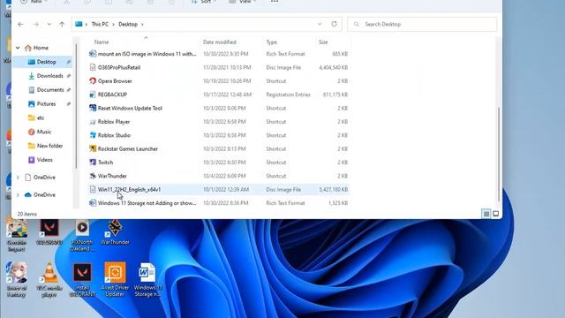Expand the first OneDrive node
Image resolution: width=565 pixels, height=318 pixels.
point(18,178)
